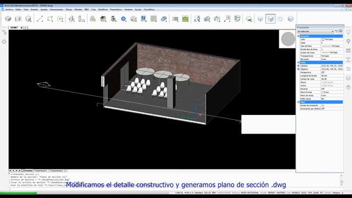
Task: Open the Archivo menu
Action: pyautogui.click(x=9, y=10)
